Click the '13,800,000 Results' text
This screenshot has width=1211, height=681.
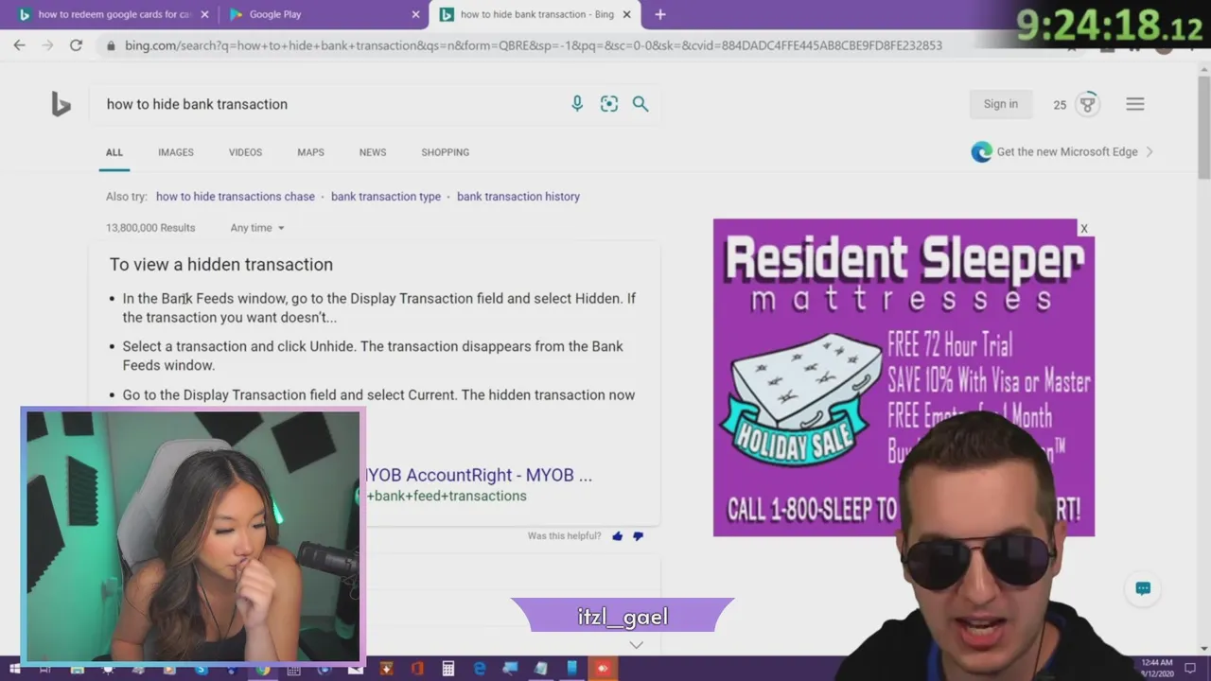pyautogui.click(x=150, y=228)
